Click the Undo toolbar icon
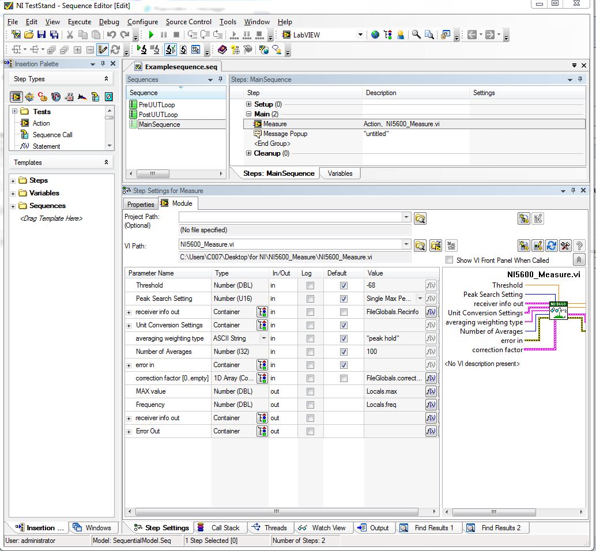The image size is (596, 551). click(111, 35)
